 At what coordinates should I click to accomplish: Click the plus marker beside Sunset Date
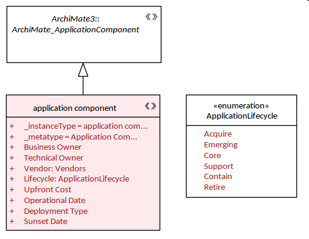coord(12,221)
